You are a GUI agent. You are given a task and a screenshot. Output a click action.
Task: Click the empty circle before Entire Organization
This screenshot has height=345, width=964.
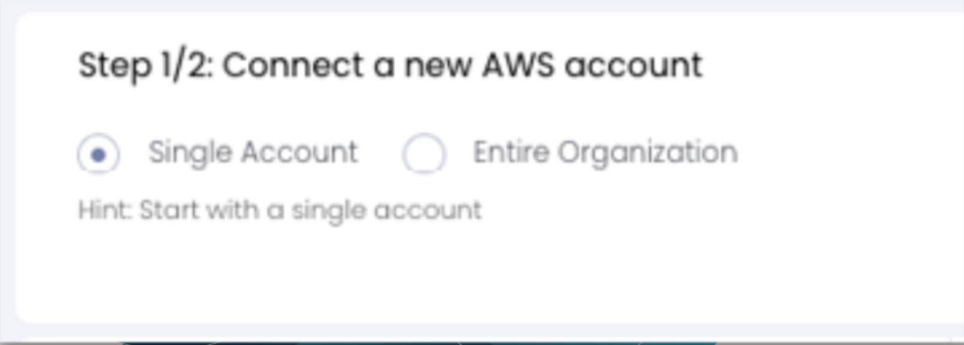point(424,154)
